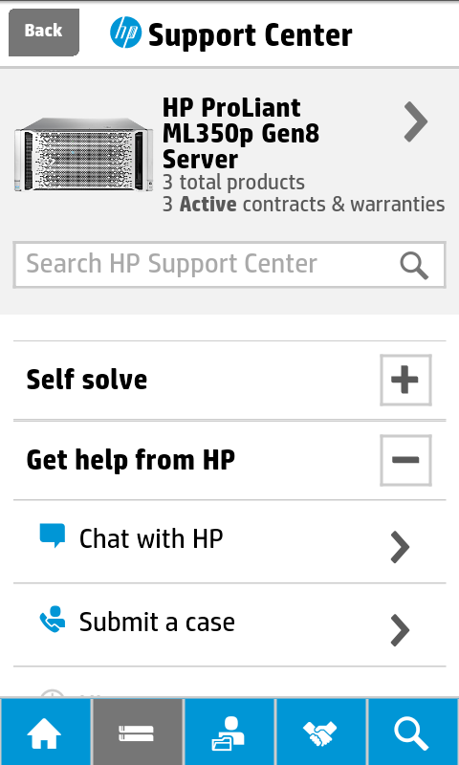Image resolution: width=459 pixels, height=765 pixels.
Task: Select the server products icon in bottom bar
Action: tap(137, 732)
